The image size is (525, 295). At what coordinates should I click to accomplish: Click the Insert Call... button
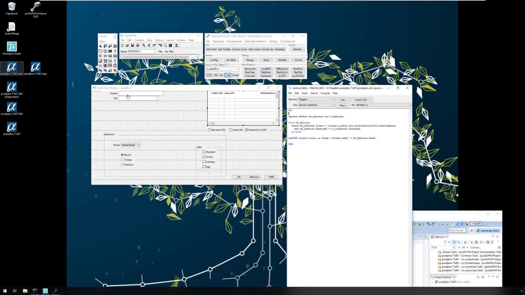(361, 100)
